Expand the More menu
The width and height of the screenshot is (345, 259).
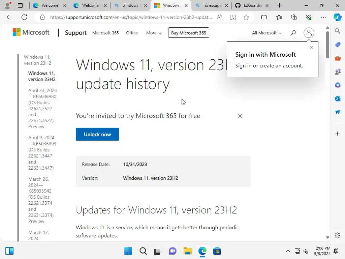pyautogui.click(x=154, y=33)
